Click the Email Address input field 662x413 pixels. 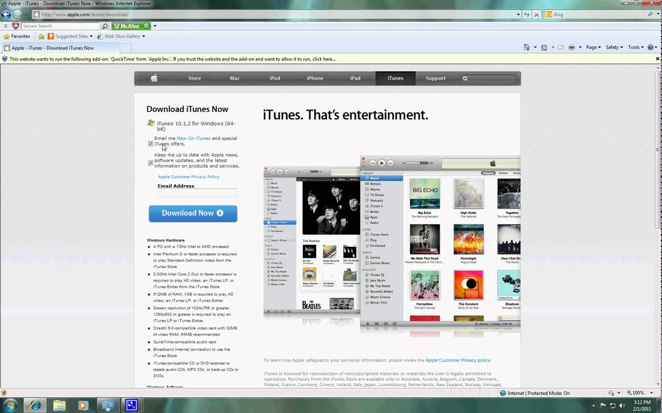pos(197,193)
